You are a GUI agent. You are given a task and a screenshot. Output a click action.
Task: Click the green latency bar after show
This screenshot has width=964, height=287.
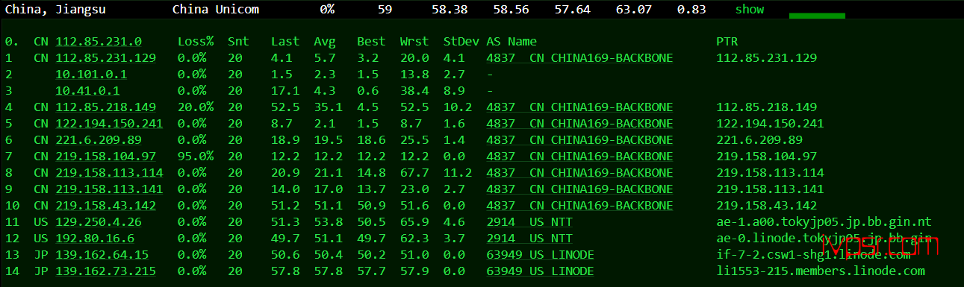tap(817, 15)
